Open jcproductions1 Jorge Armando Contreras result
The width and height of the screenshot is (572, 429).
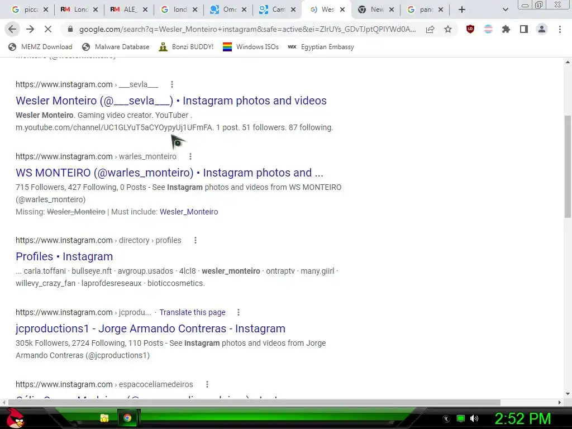point(150,328)
